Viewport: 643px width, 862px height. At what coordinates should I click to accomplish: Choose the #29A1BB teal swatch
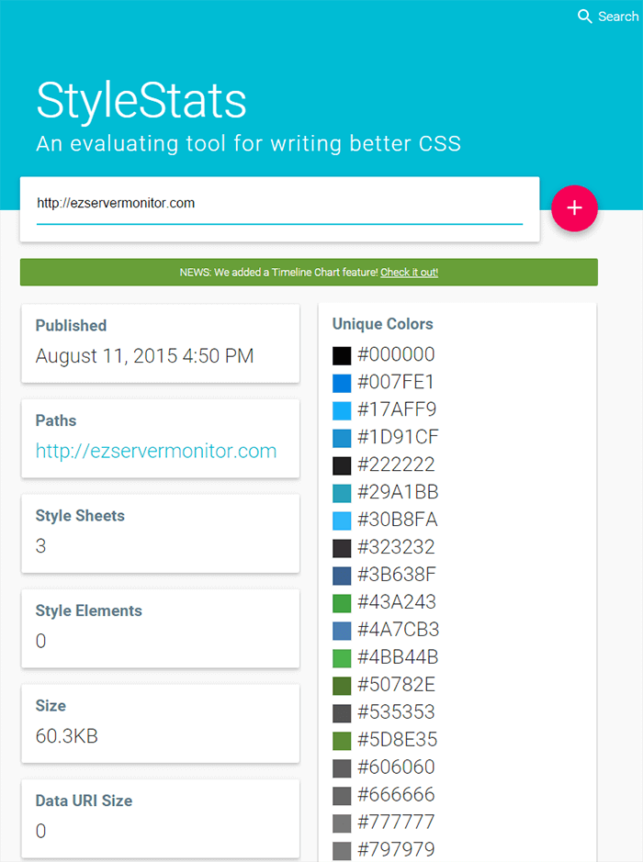pos(342,493)
